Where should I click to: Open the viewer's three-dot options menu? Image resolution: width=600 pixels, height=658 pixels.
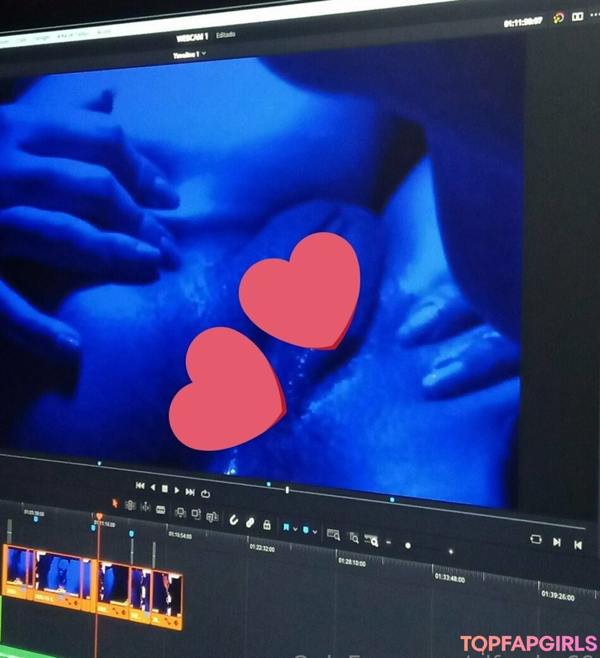(595, 16)
